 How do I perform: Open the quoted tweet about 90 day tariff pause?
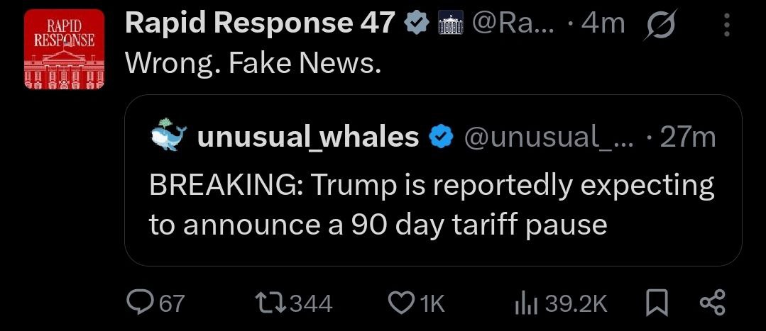(433, 180)
